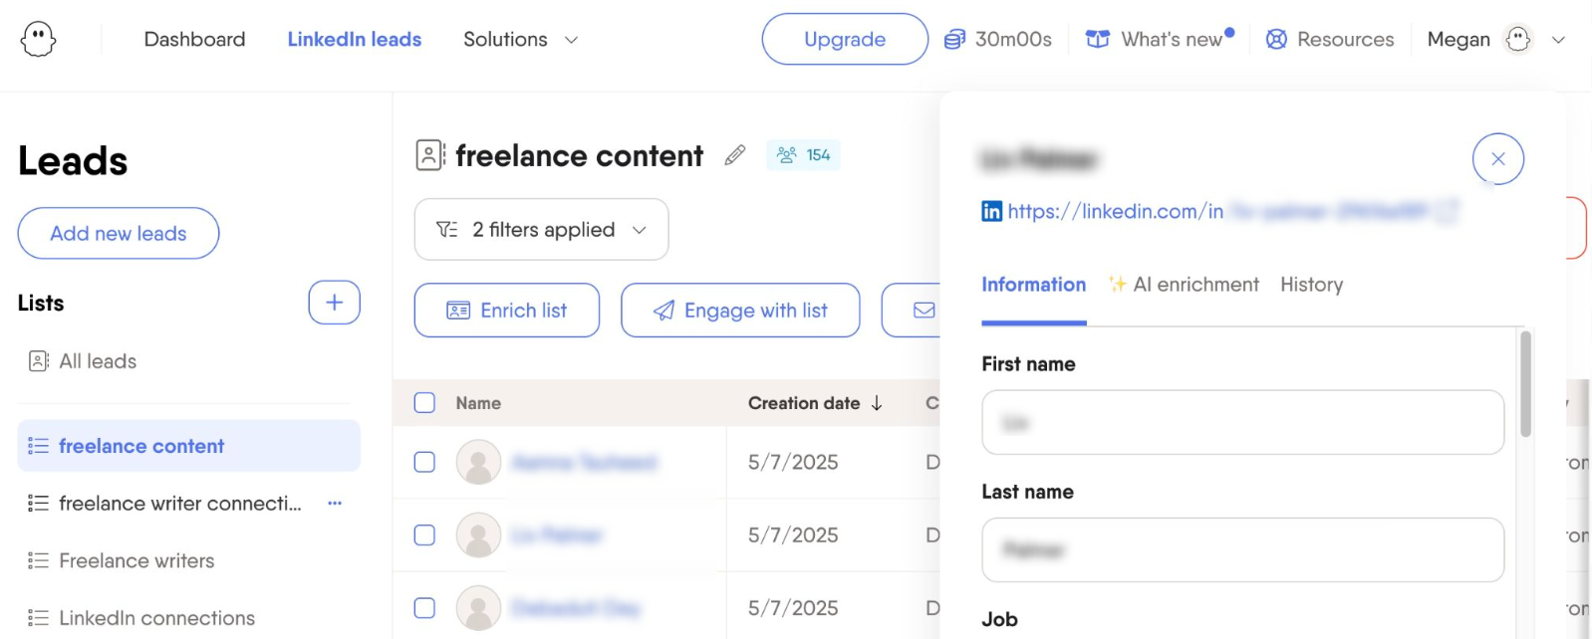1592x639 pixels.
Task: Toggle the select-all checkbox in table header
Action: [424, 403]
